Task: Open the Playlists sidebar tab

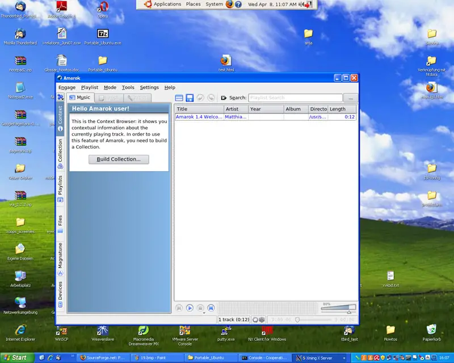Action: coord(60,188)
